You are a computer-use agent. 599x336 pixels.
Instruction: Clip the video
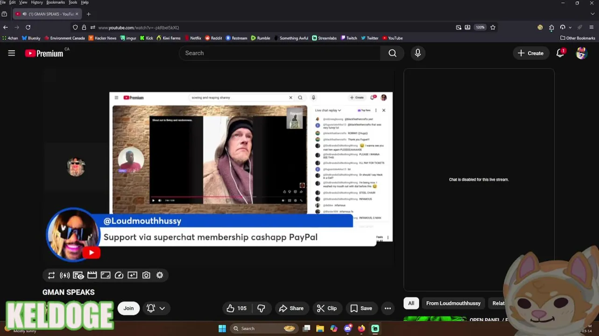(x=327, y=308)
